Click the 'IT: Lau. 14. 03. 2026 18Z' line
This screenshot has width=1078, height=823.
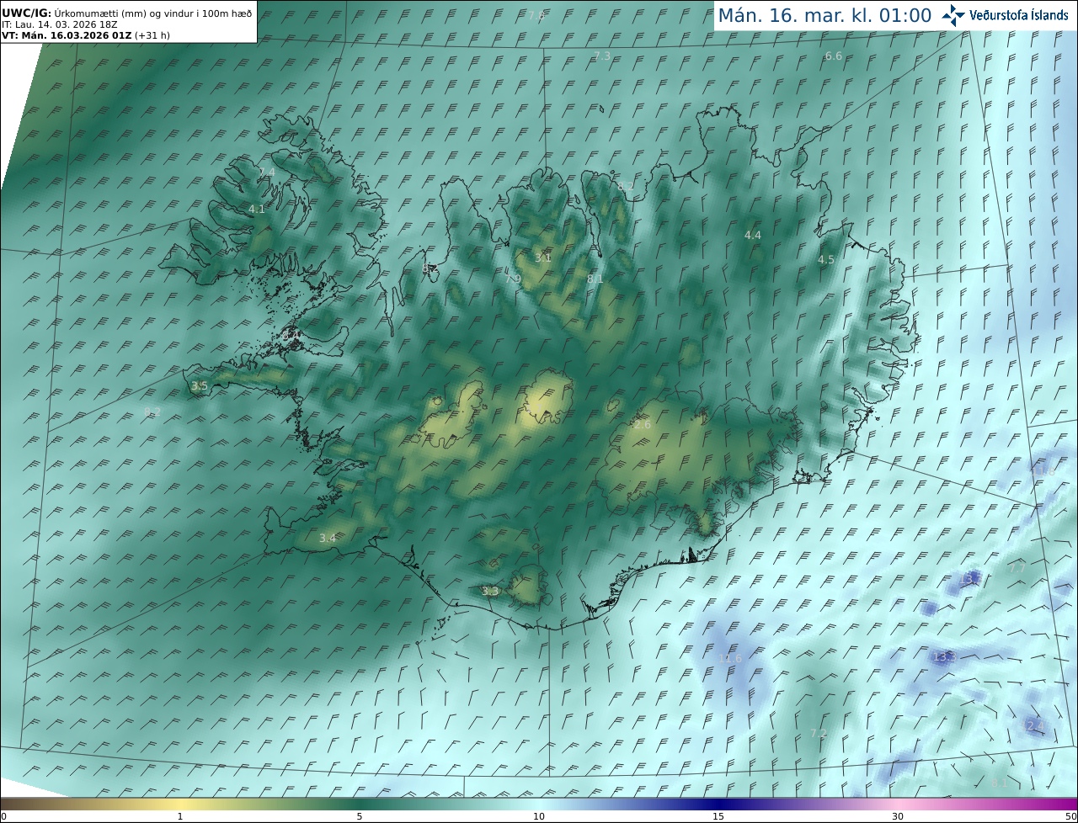click(x=60, y=24)
